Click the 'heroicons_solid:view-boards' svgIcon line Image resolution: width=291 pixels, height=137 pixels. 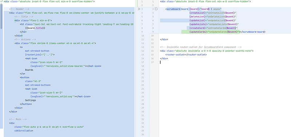pyautogui.click(x=66, y=66)
